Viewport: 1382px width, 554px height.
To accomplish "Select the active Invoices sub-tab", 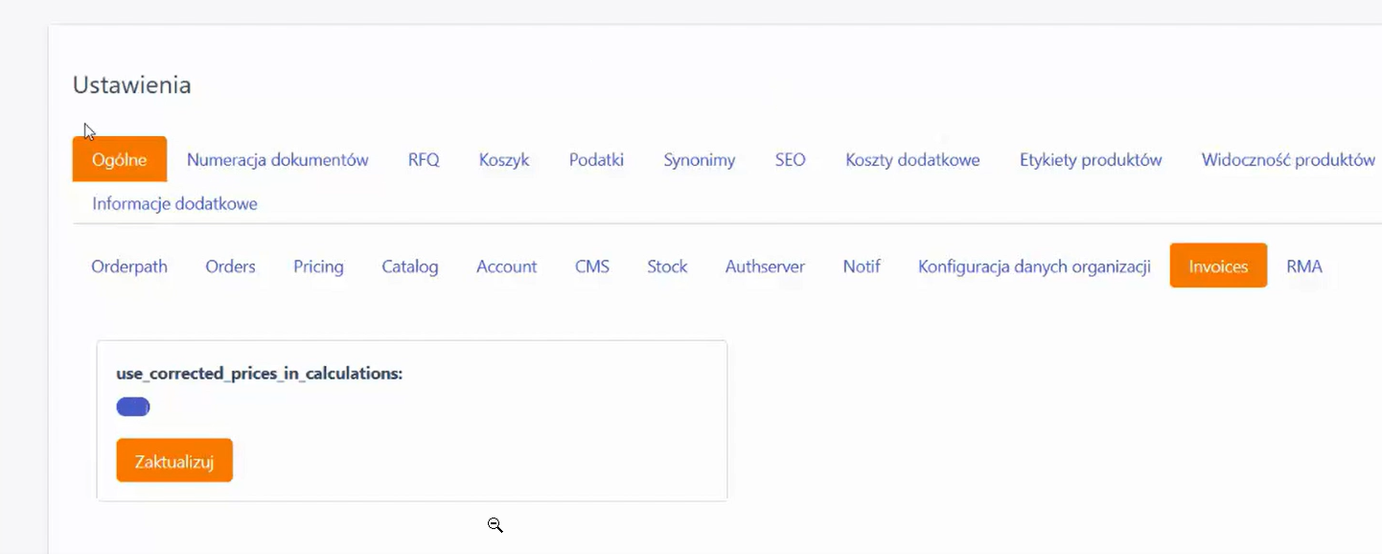I will [x=1218, y=265].
